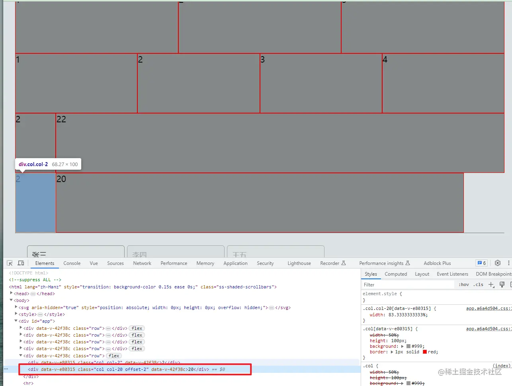Screen dimensions: 512x386
Task: Click the element.style rule block
Action: tap(436, 297)
